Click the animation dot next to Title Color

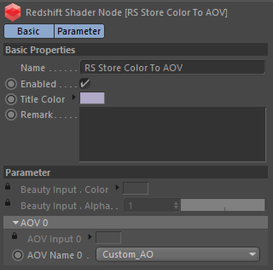click(x=11, y=99)
